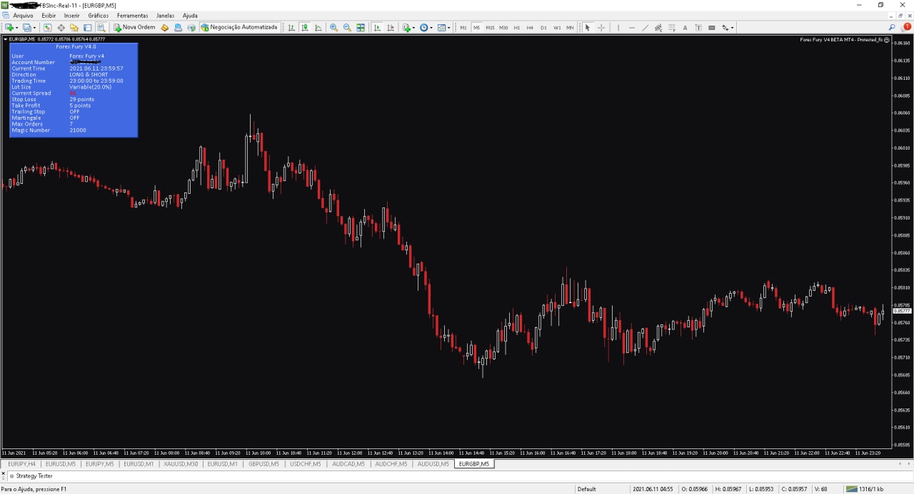This screenshot has width=914, height=494.
Task: Select the vertical line drawing tool
Action: point(618,28)
